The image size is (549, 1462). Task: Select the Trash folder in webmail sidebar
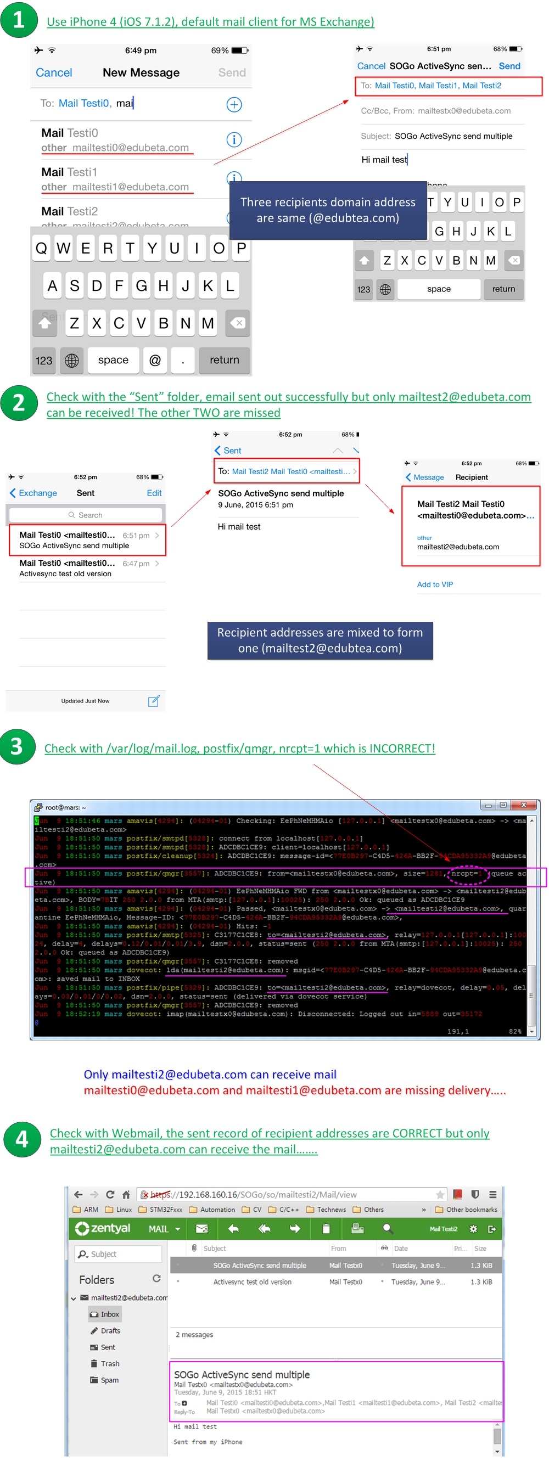pyautogui.click(x=110, y=1364)
